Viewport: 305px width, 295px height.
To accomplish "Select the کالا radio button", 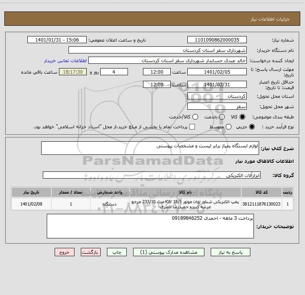I will pyautogui.click(x=242, y=117).
